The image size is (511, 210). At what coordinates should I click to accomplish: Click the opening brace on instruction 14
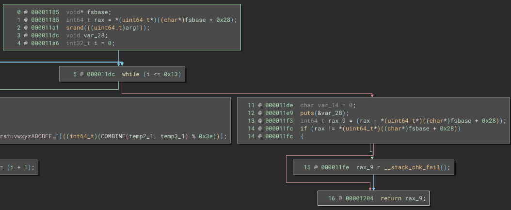click(x=302, y=136)
